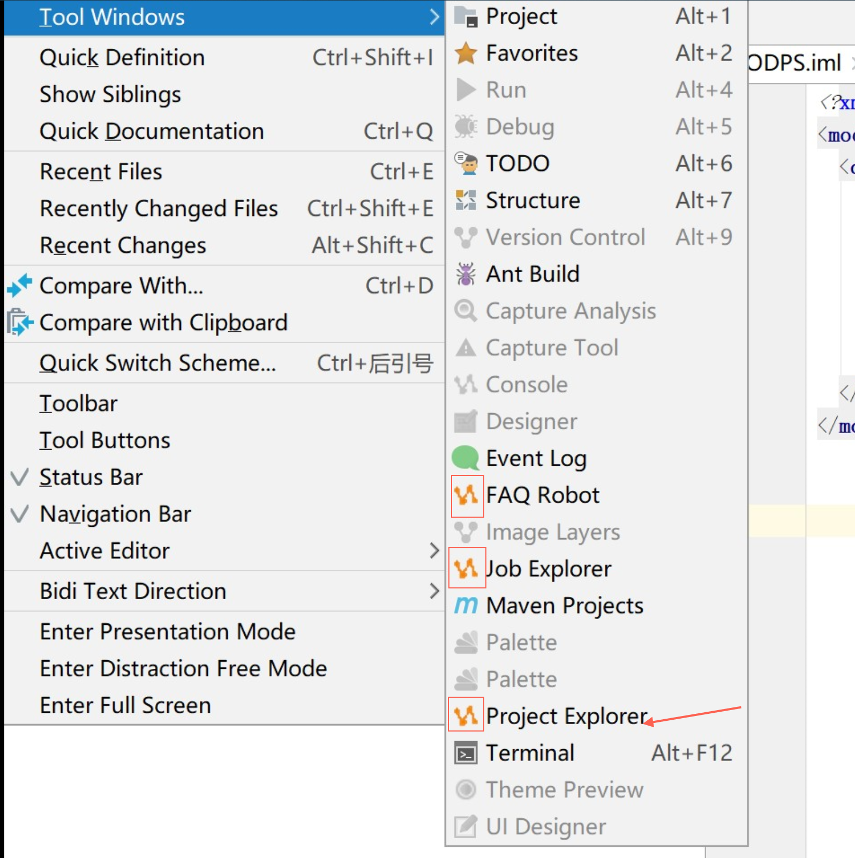Click the Capture Tool triangle icon
Screen dimensions: 855x858
pos(466,348)
